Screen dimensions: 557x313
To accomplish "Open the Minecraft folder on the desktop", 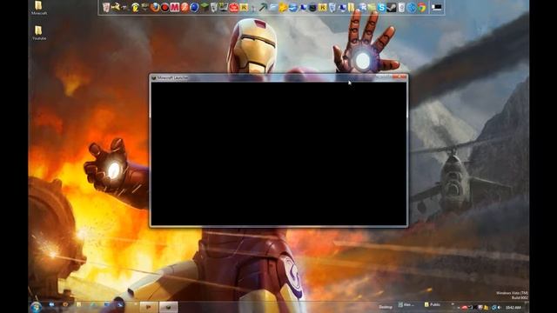I will pos(38,8).
